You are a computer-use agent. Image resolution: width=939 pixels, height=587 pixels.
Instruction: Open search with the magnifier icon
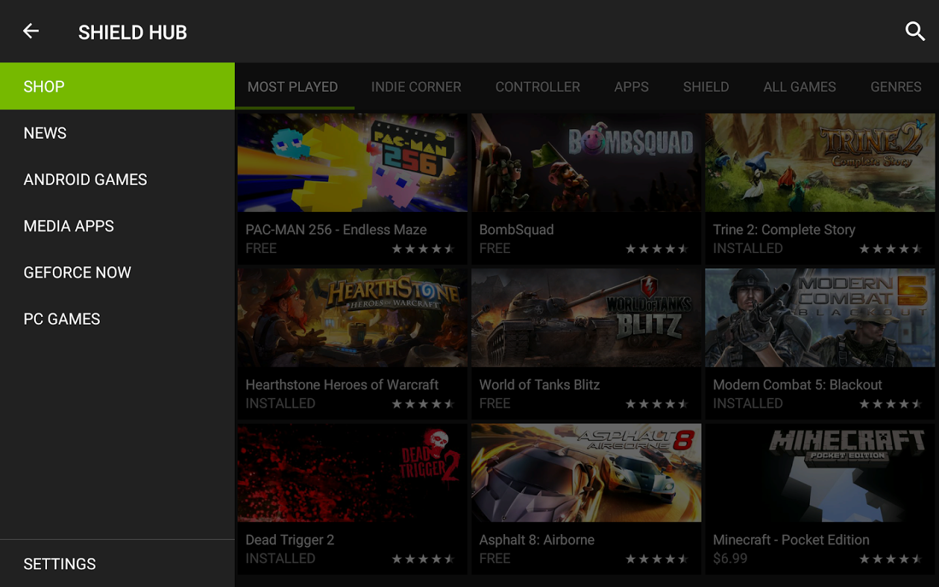click(915, 31)
